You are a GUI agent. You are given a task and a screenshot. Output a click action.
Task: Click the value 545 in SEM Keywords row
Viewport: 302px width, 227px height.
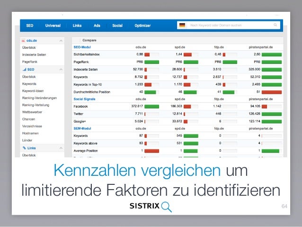tap(179, 136)
